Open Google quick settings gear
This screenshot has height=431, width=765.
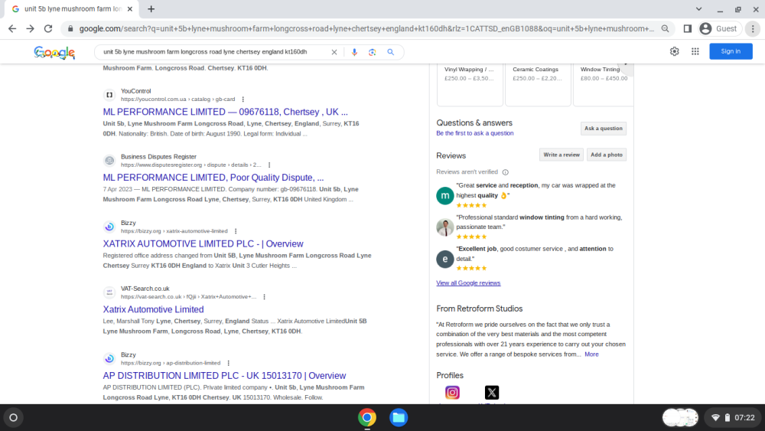pos(674,51)
